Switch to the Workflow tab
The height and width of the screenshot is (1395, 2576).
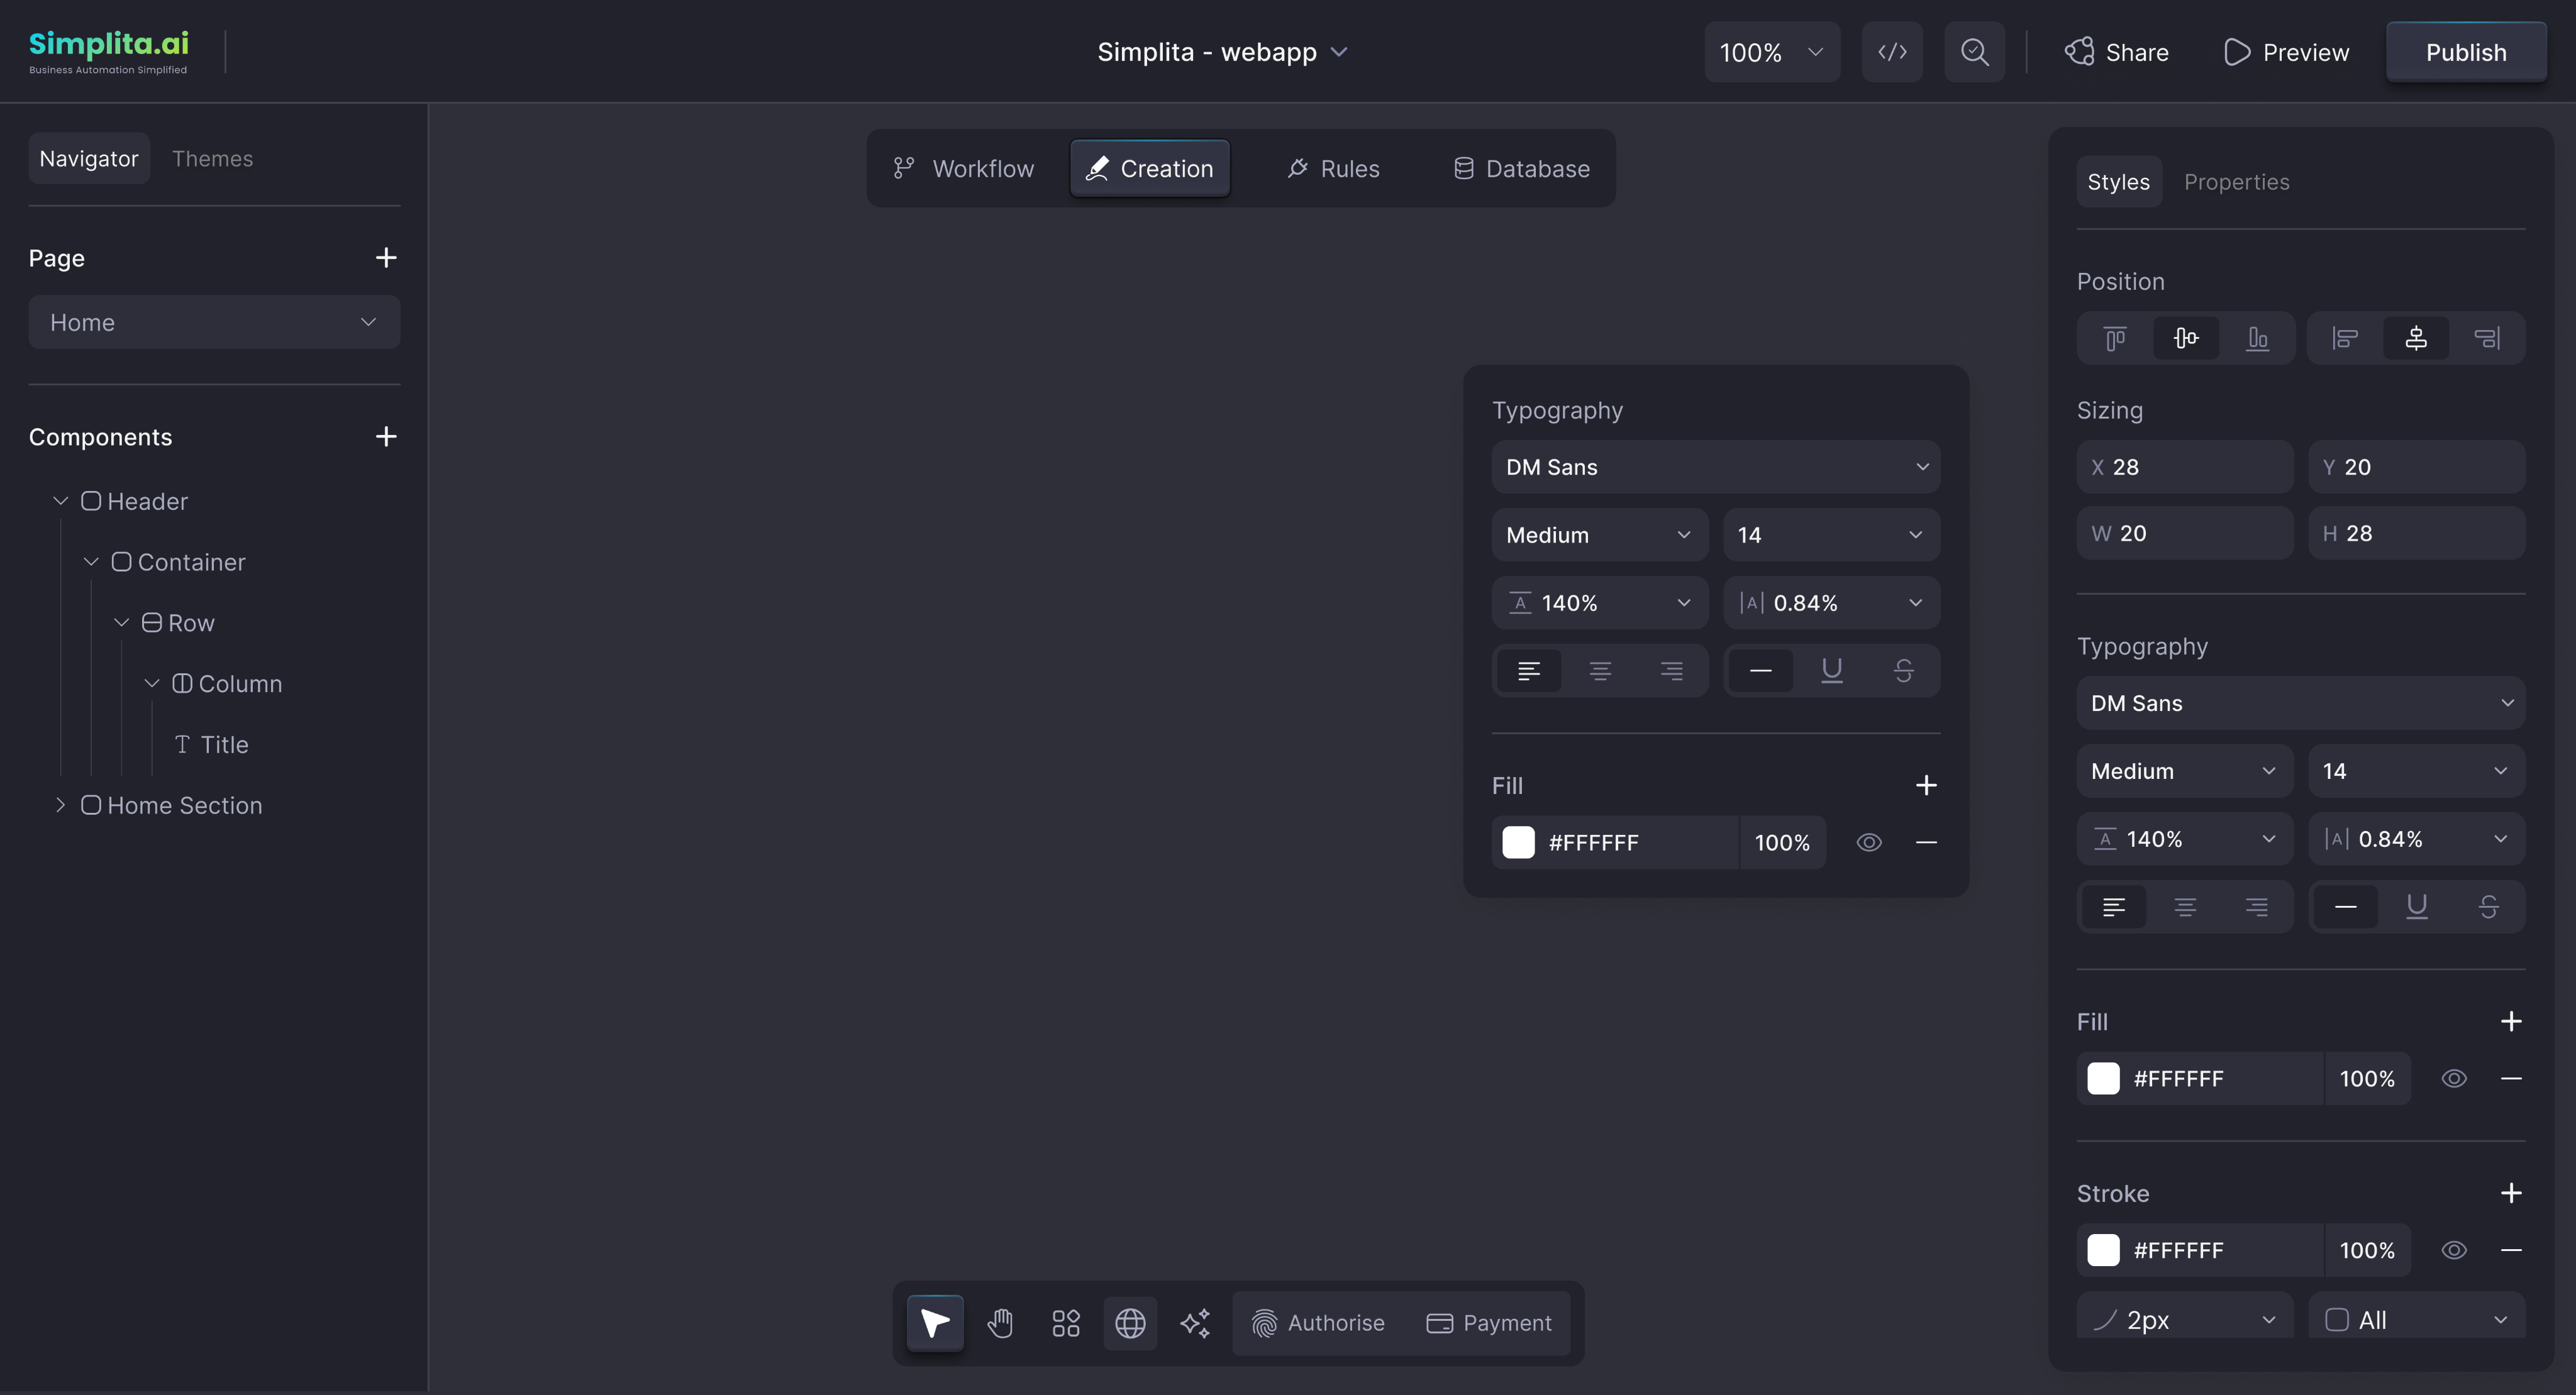pos(963,168)
